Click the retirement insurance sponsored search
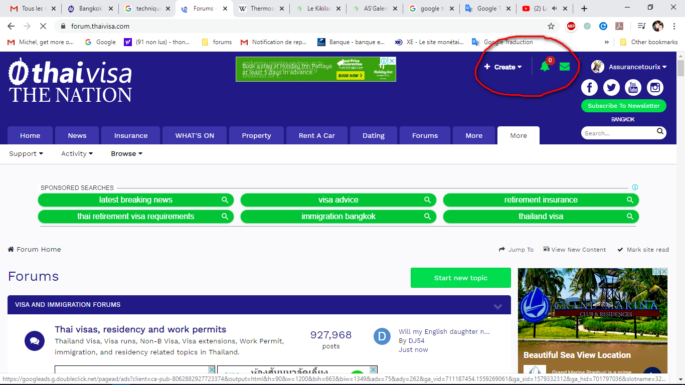The width and height of the screenshot is (685, 385). 541,200
